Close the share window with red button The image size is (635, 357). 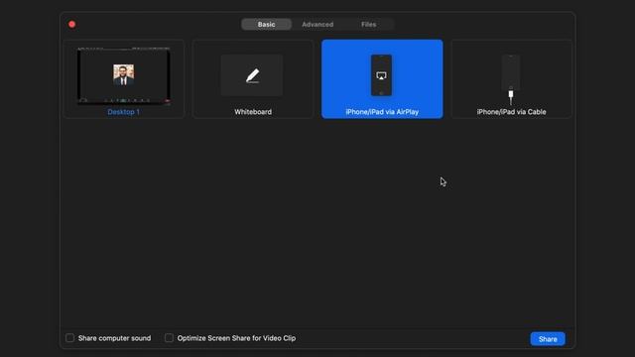(x=72, y=24)
